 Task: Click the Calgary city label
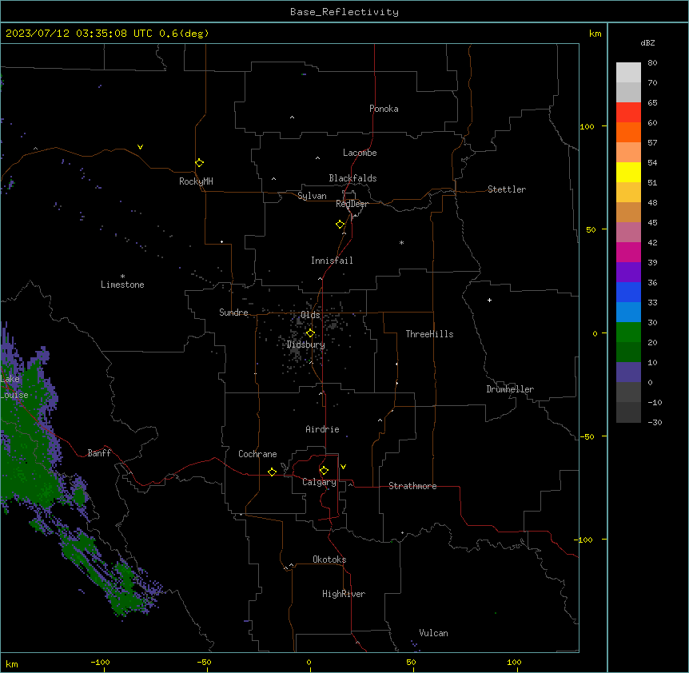(x=319, y=482)
